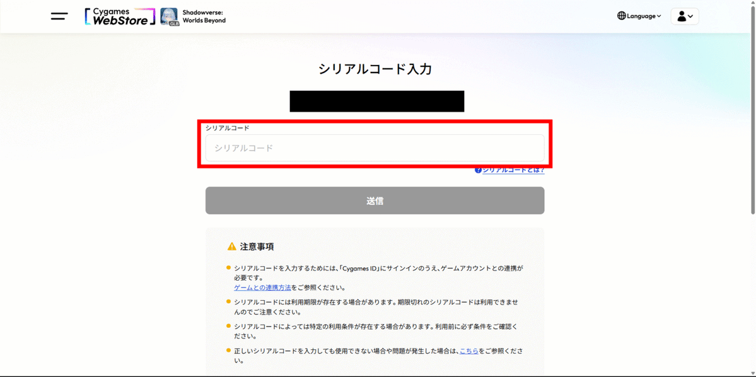
Task: Click the シリアルコード入力 page heading
Action: [375, 69]
